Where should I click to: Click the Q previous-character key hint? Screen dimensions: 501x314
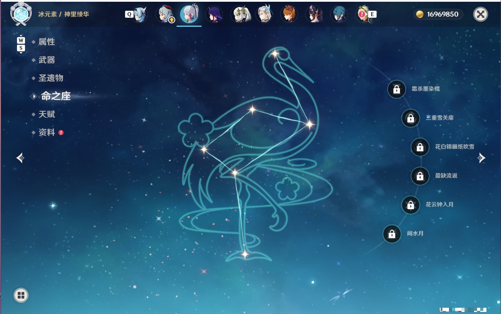coord(129,14)
